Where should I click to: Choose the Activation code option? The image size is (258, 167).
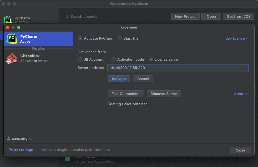pos(114,60)
